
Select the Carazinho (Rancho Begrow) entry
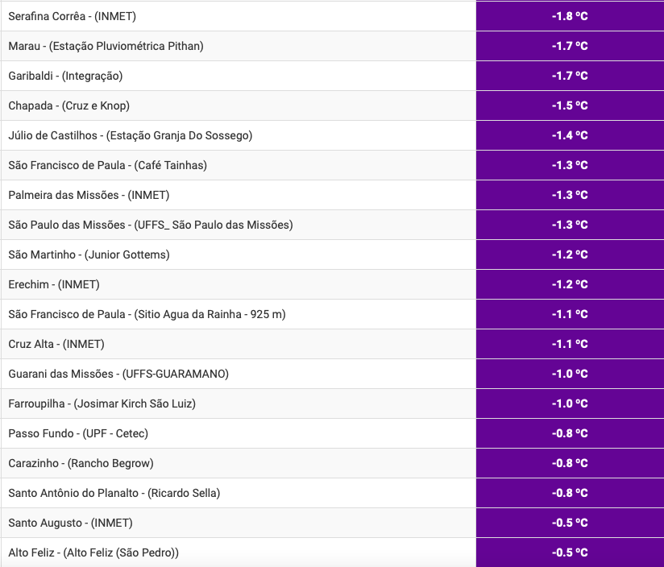pos(81,463)
